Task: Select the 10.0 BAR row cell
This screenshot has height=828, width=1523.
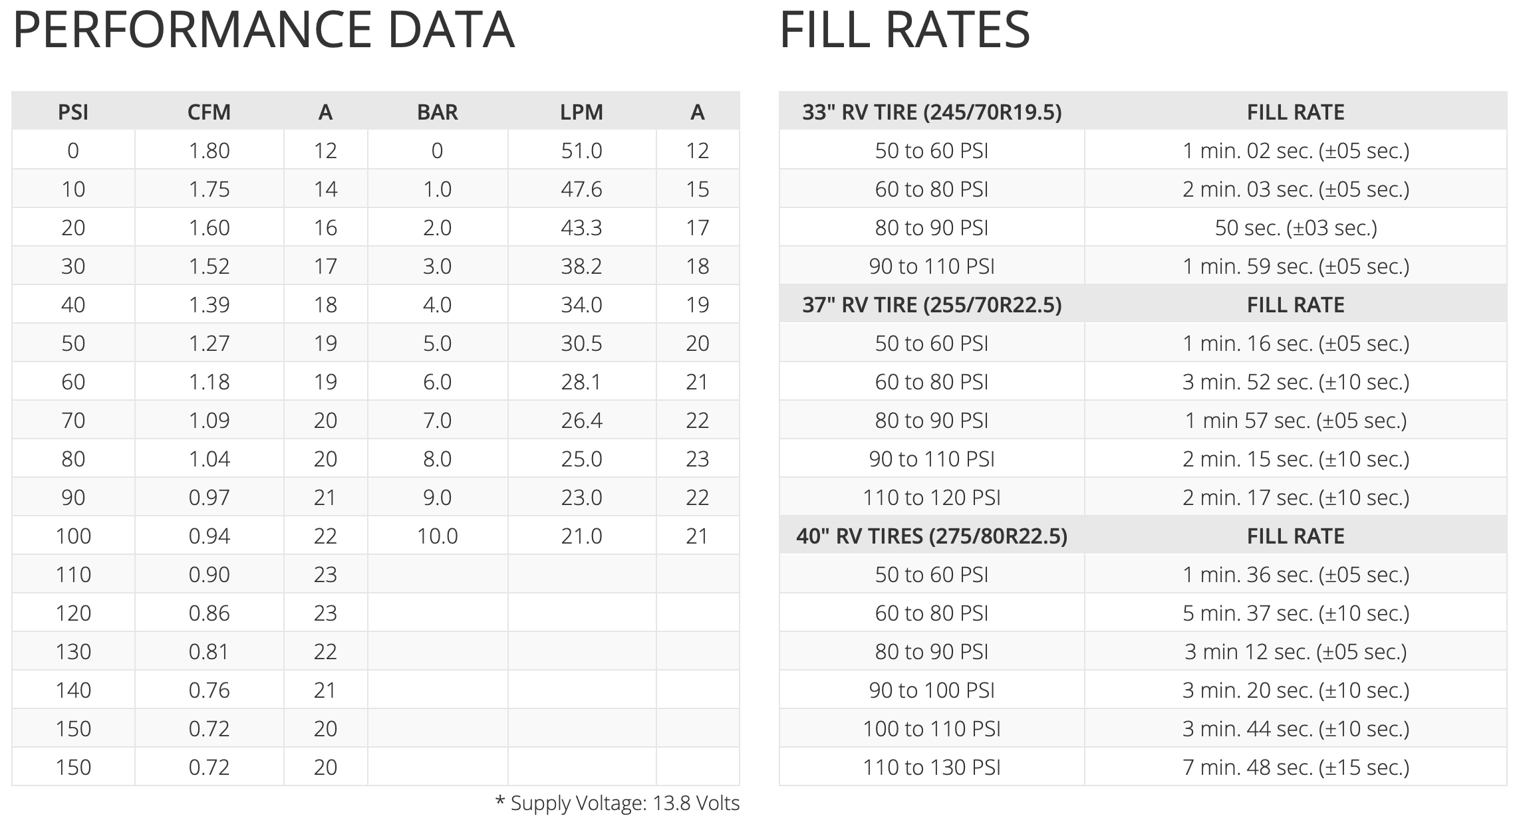Action: coord(437,536)
